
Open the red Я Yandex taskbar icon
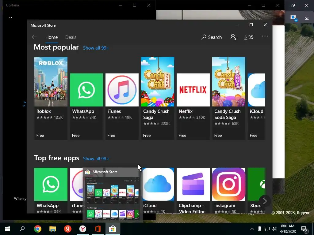pyautogui.click(x=68, y=229)
